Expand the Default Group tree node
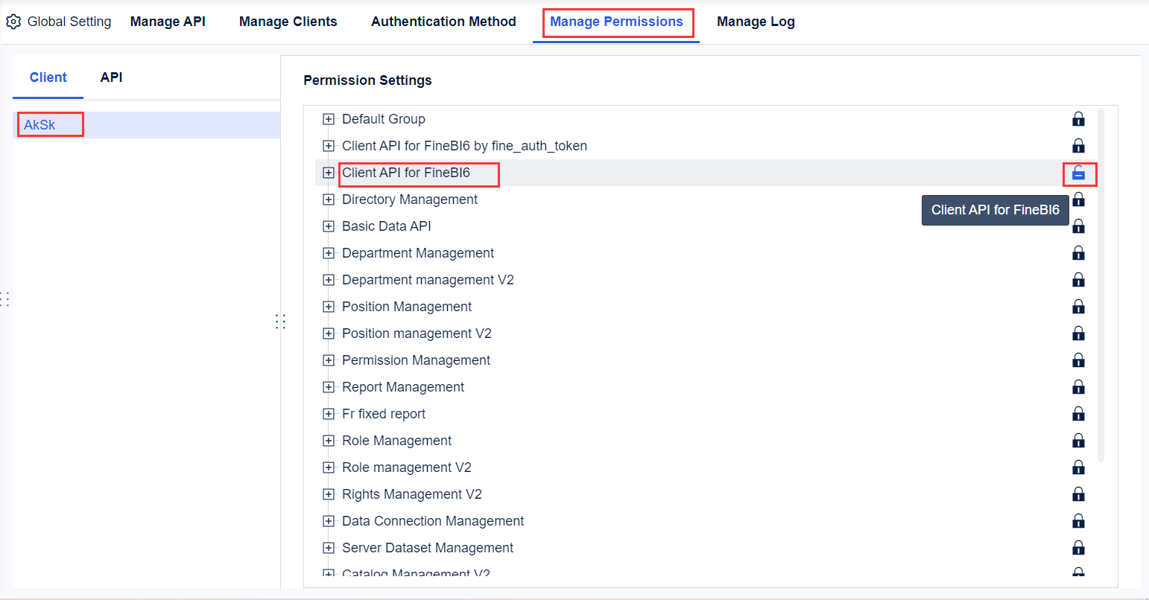The image size is (1149, 600). [x=329, y=119]
